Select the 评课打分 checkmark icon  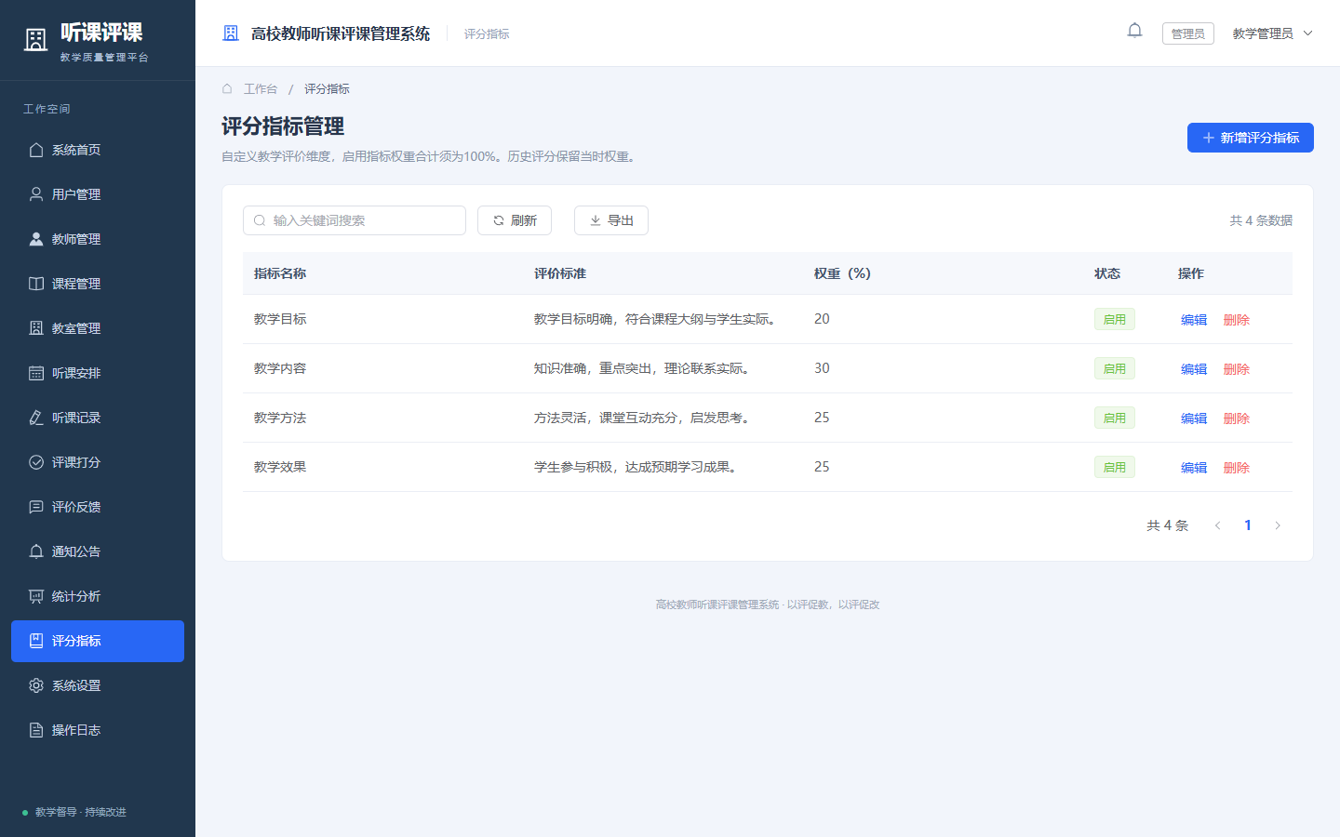[36, 462]
